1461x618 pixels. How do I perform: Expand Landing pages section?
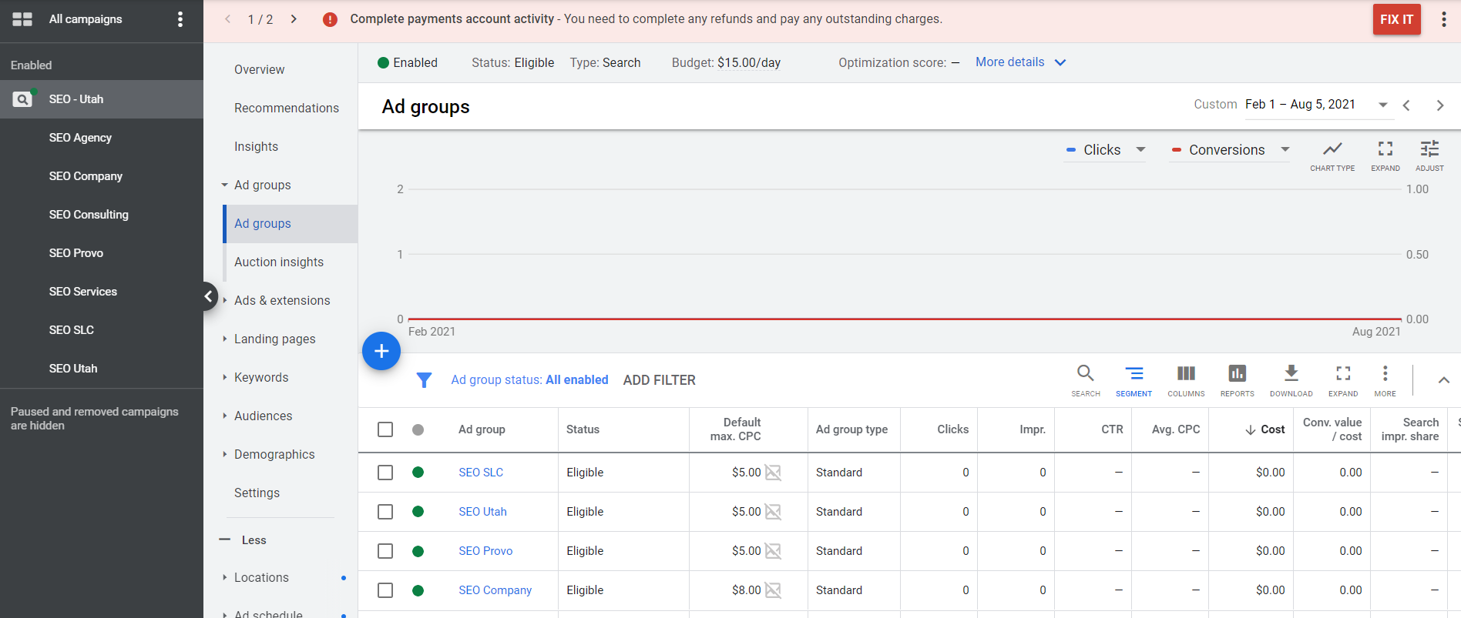(224, 339)
